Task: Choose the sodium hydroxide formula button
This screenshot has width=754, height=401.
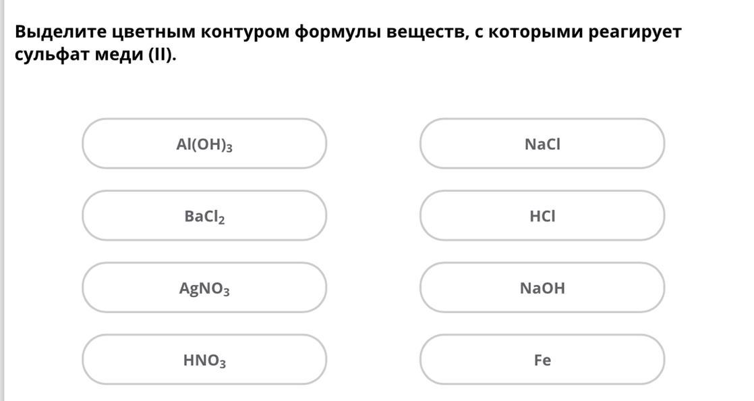Action: (x=542, y=288)
